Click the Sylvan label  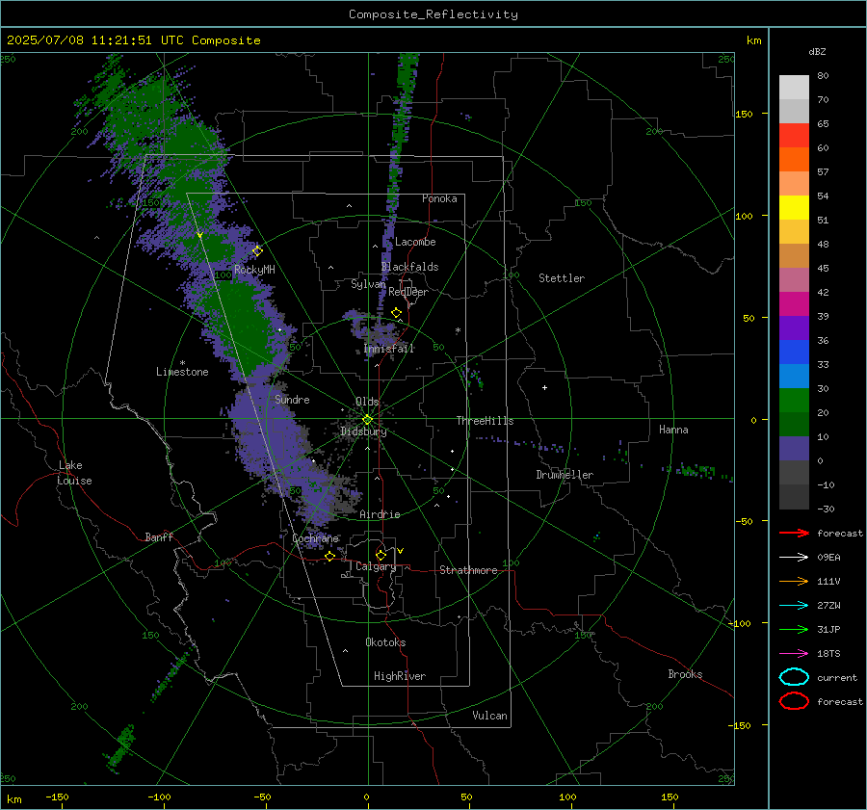click(368, 284)
